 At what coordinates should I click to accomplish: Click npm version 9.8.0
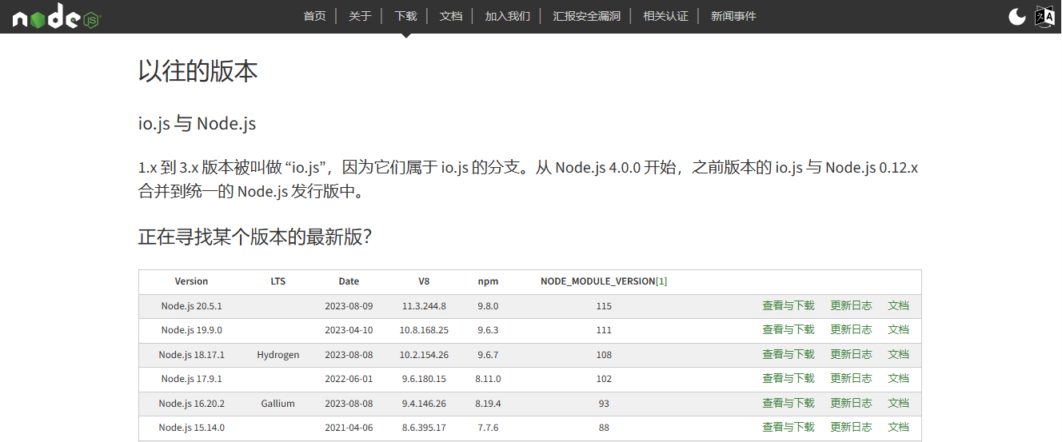coord(488,306)
